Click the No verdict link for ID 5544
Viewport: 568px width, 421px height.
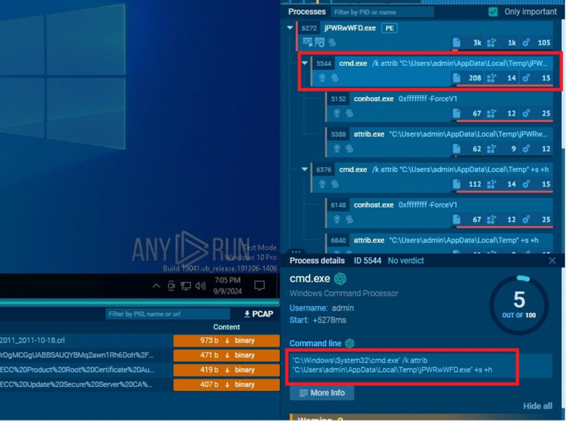tap(405, 260)
